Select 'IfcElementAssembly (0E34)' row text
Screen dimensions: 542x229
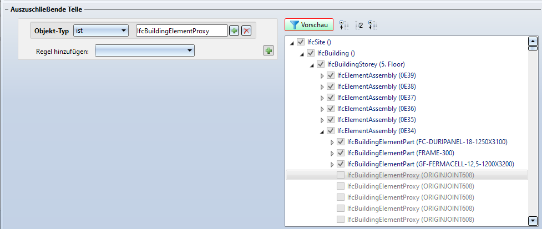pos(377,131)
